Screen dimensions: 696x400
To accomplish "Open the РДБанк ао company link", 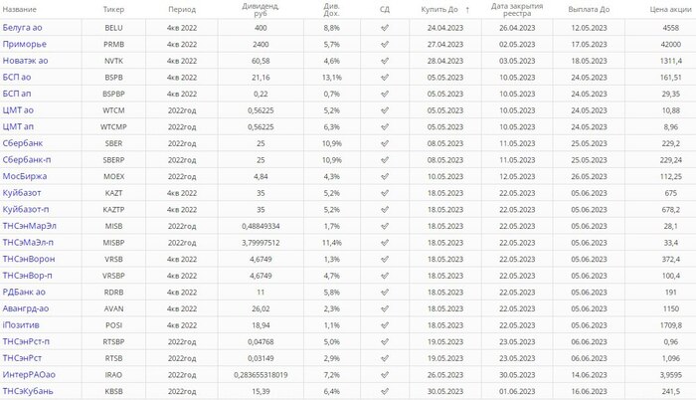I will click(x=24, y=293).
